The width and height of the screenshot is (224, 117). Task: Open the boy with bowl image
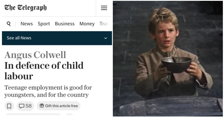(168, 58)
